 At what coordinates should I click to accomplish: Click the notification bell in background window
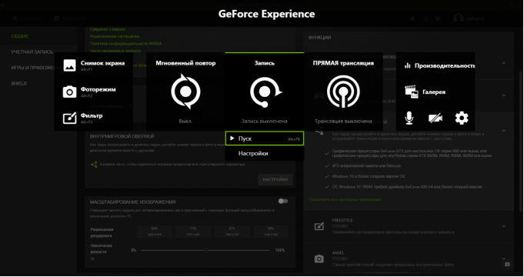pyautogui.click(x=412, y=18)
